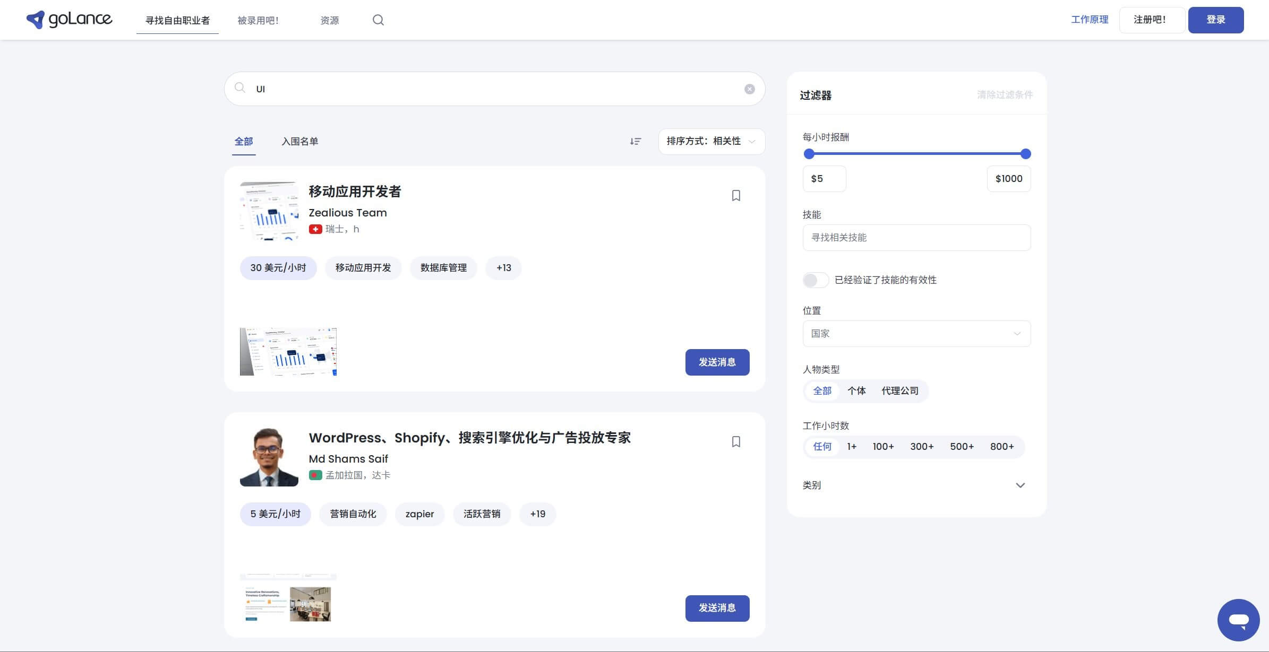Open 资源 nav menu

click(x=330, y=20)
